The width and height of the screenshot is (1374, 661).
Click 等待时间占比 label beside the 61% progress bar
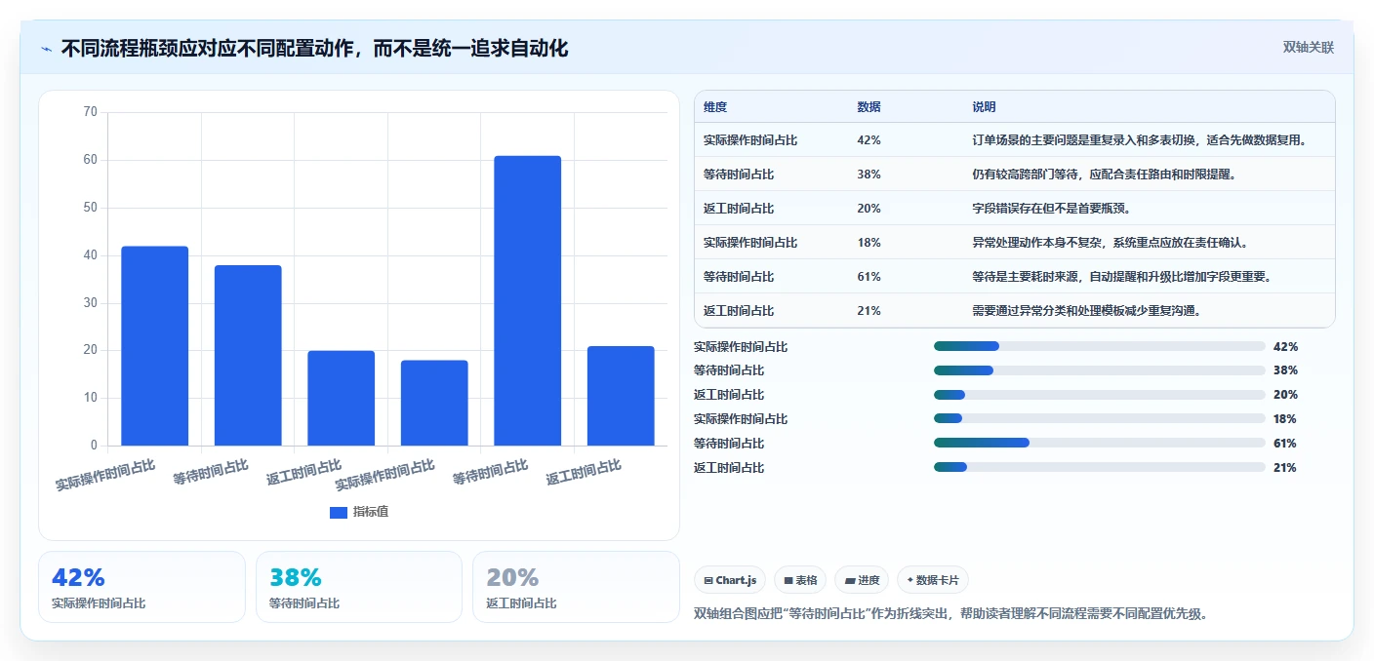(729, 444)
